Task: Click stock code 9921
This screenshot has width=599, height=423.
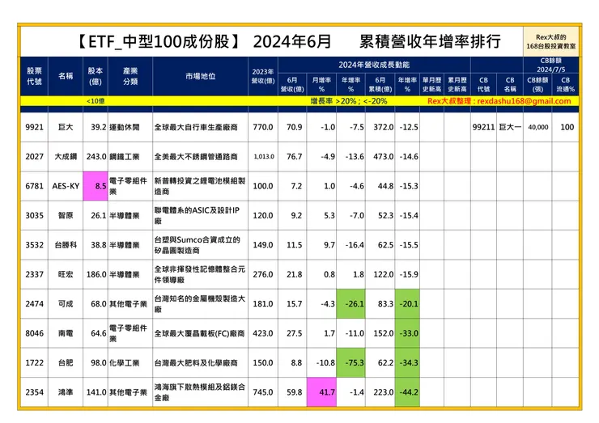Action: click(x=34, y=127)
